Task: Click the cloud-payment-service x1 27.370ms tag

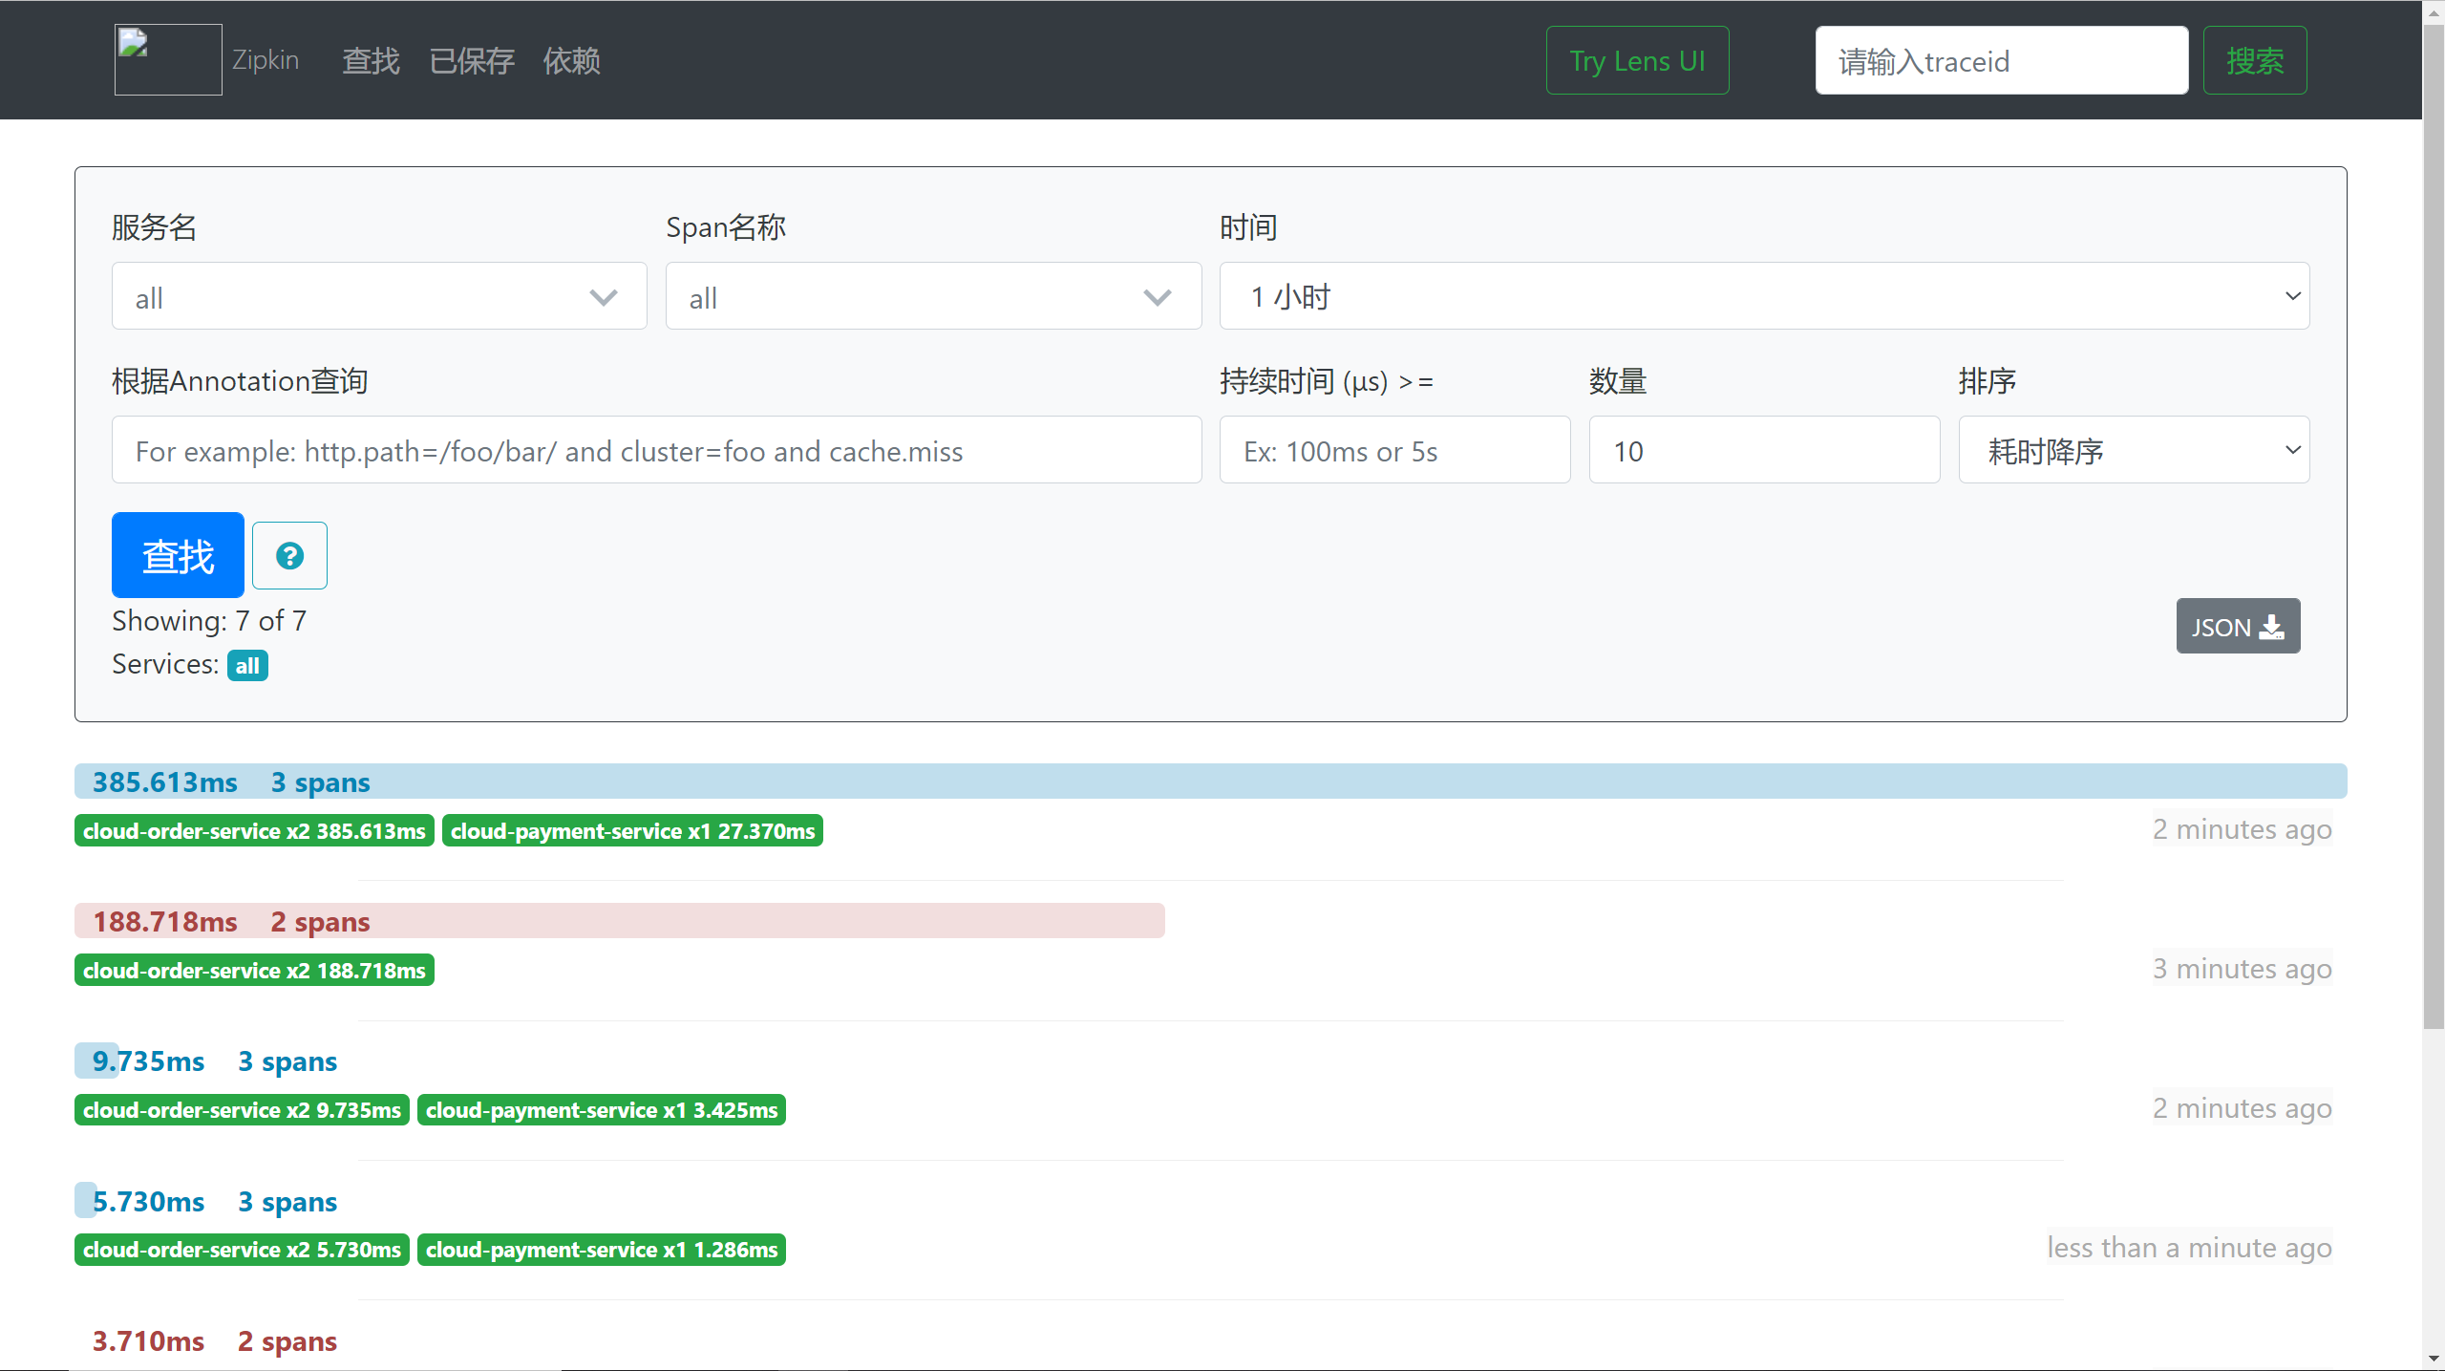Action: tap(632, 831)
